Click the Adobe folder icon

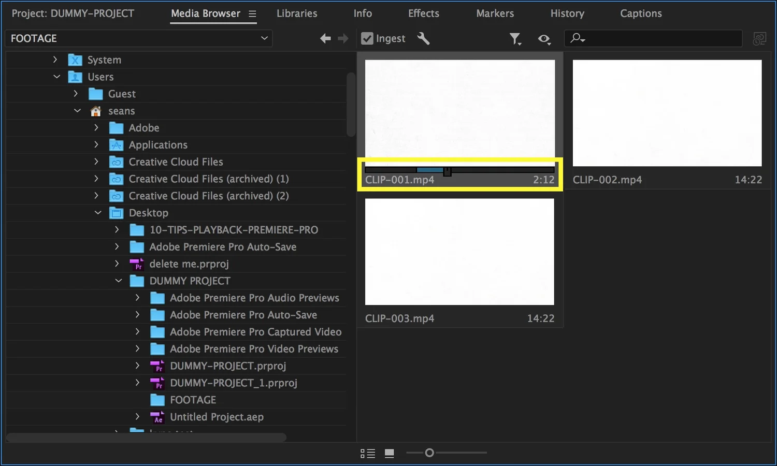pyautogui.click(x=117, y=128)
